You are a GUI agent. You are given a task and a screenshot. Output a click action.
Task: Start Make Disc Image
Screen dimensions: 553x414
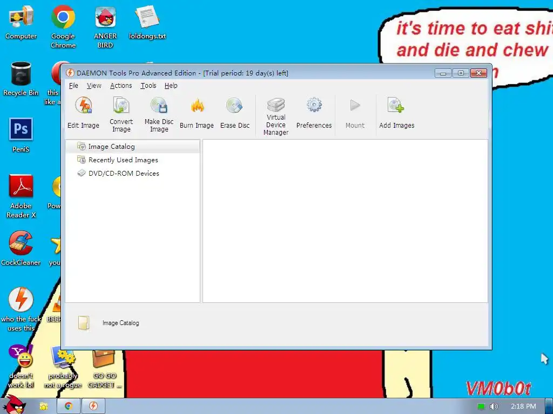(159, 114)
